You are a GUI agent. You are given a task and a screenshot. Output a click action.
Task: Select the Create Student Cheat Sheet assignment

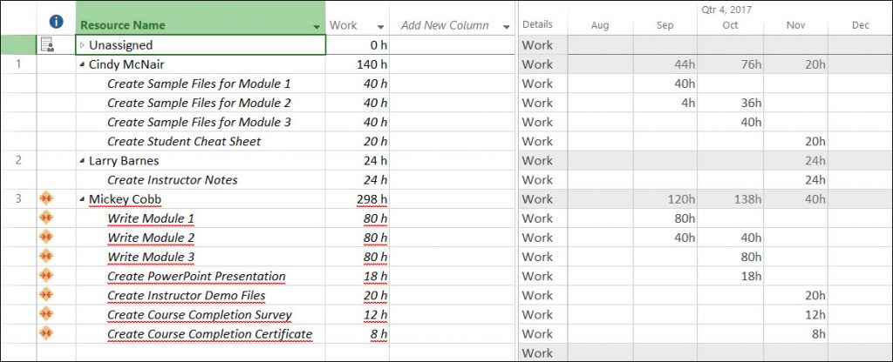(184, 142)
